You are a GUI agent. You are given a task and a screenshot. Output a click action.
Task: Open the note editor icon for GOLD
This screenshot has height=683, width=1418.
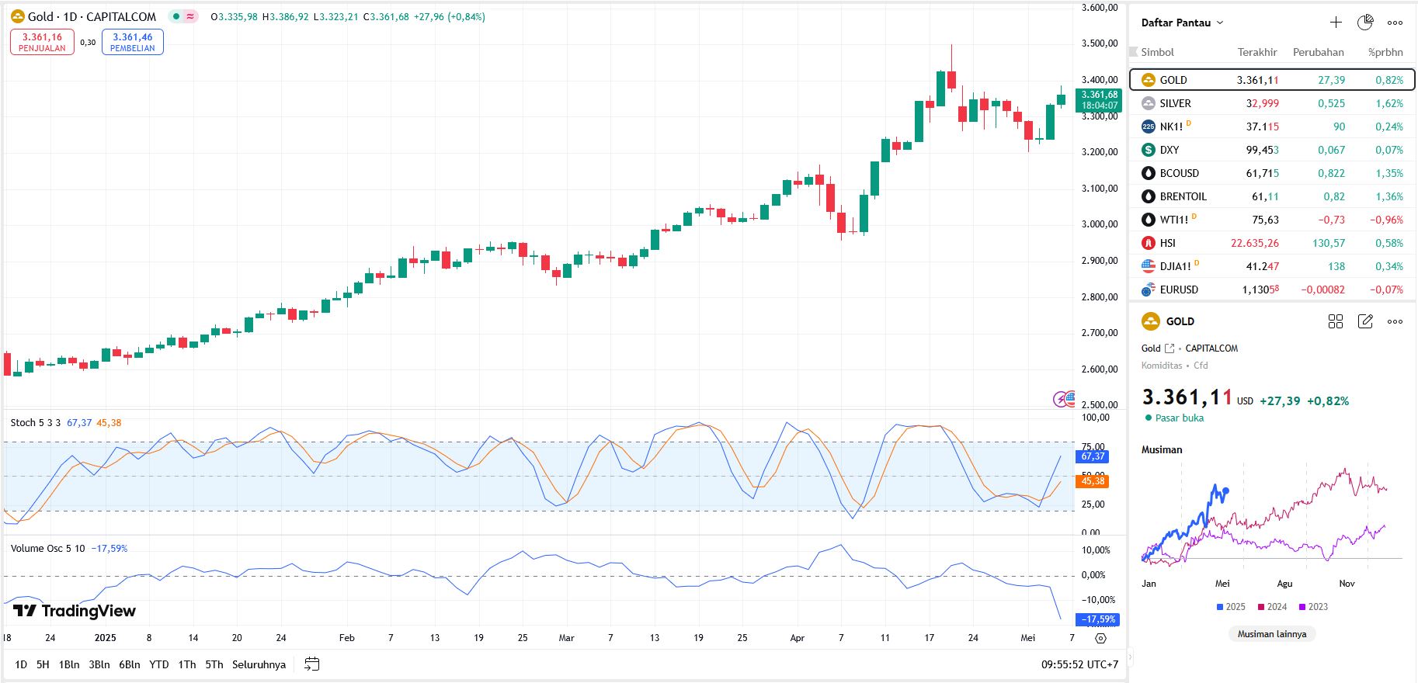click(1364, 321)
